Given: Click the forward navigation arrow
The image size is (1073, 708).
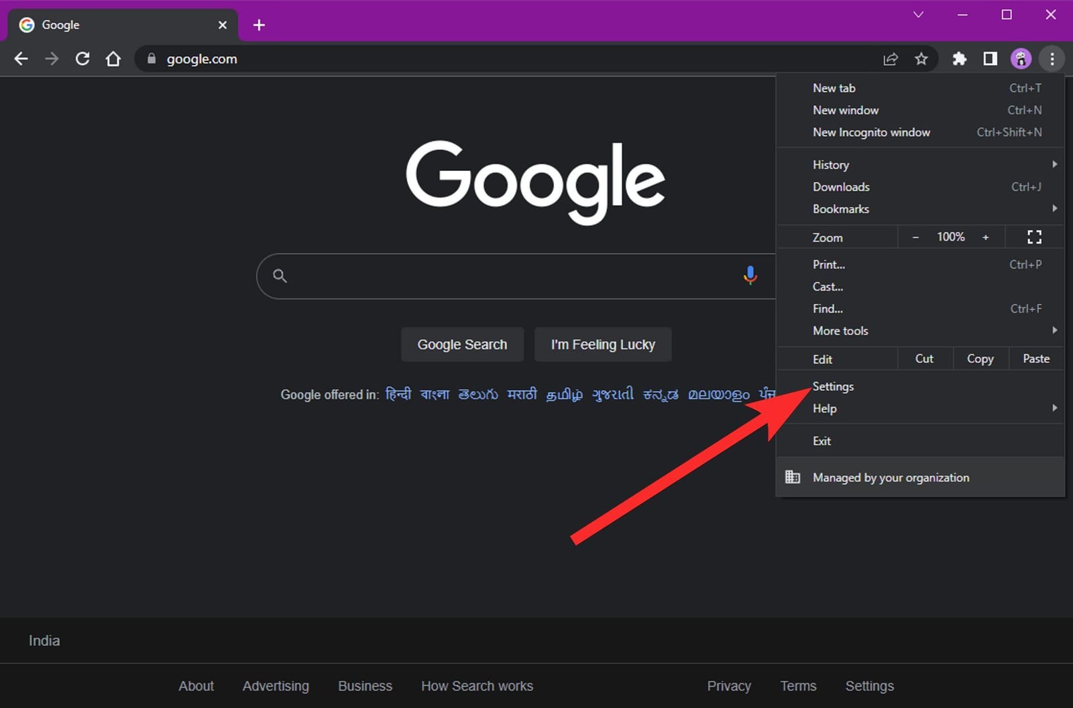Looking at the screenshot, I should tap(52, 59).
